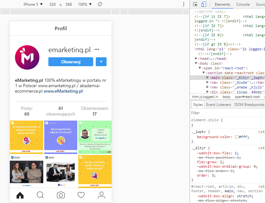Expand the head element node
This screenshot has height=203, width=265.
pyautogui.click(x=196, y=59)
